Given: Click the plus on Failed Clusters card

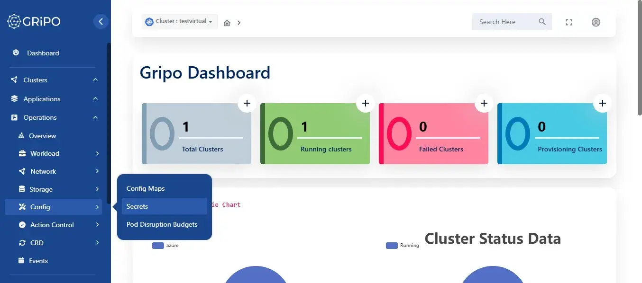Looking at the screenshot, I should [x=484, y=103].
